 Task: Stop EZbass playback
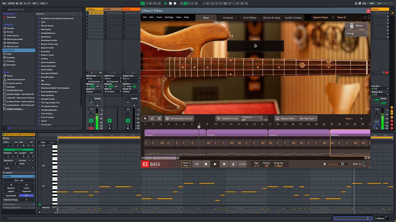[206, 164]
